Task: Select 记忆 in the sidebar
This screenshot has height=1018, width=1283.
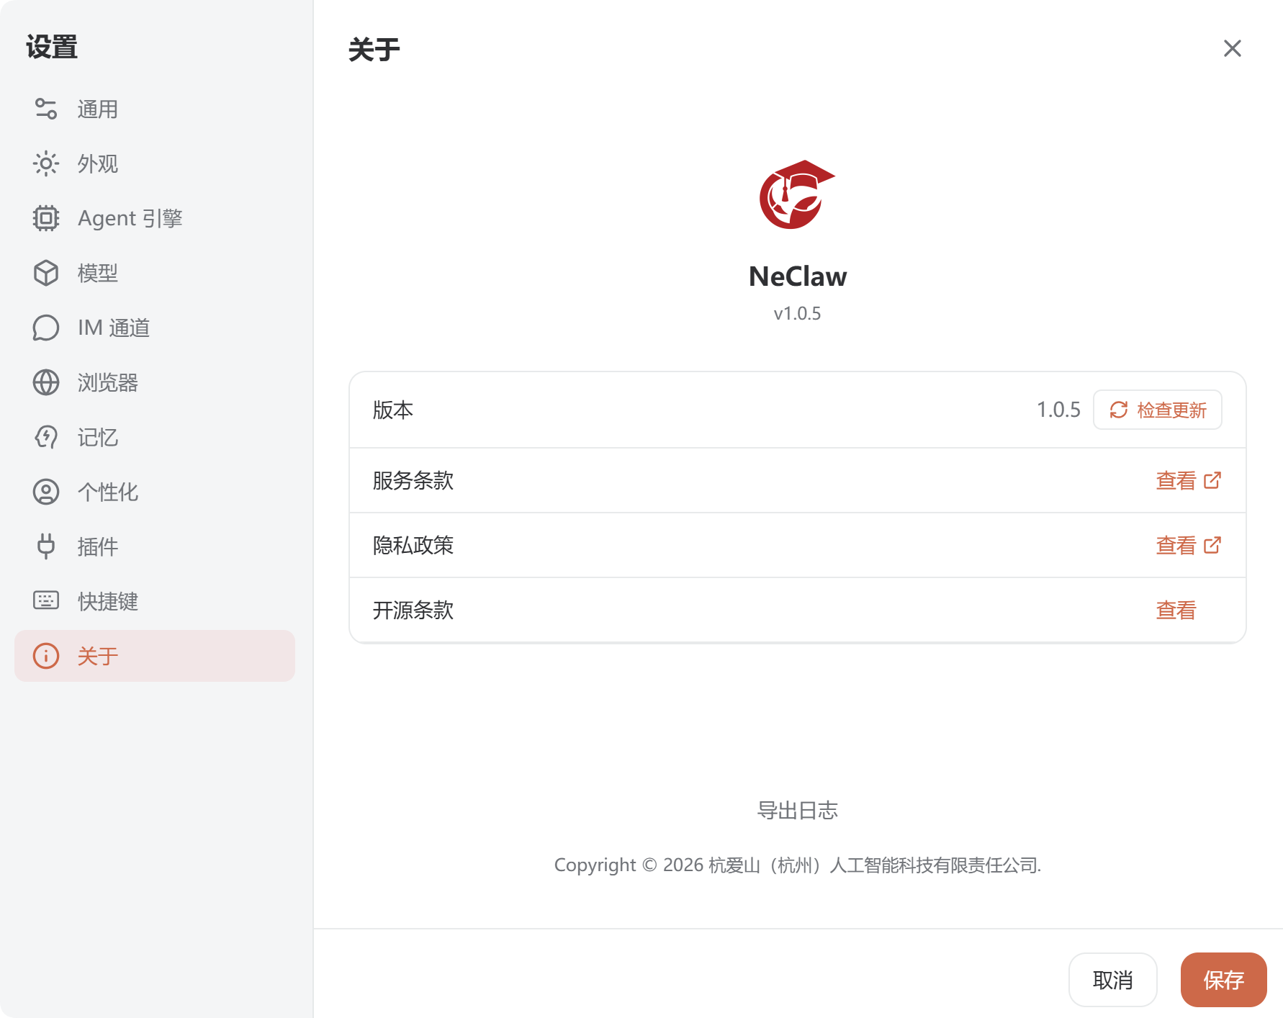Action: point(155,437)
